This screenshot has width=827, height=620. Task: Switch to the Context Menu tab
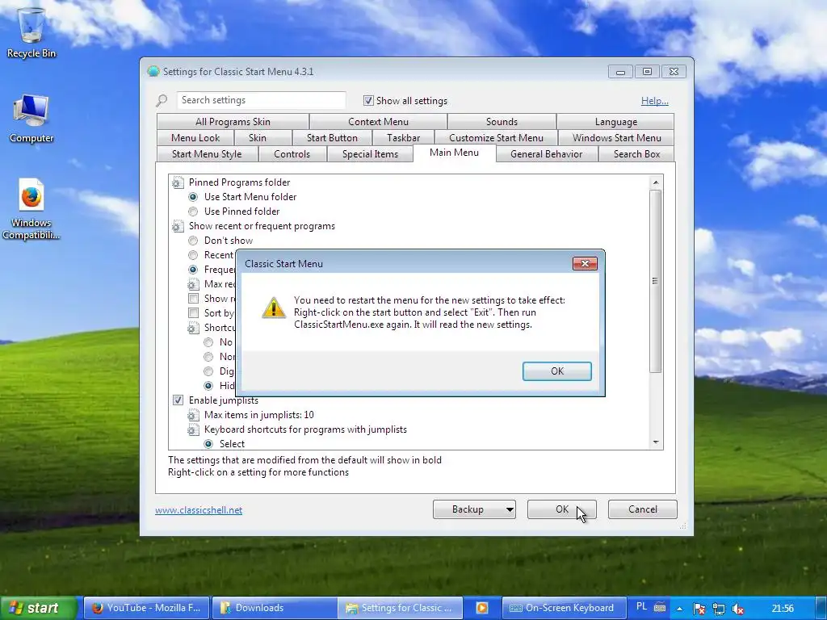tap(378, 122)
